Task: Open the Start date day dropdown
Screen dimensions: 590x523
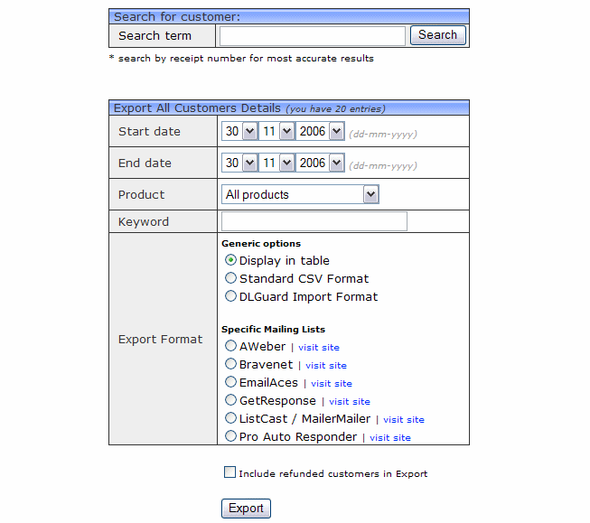Action: point(240,132)
